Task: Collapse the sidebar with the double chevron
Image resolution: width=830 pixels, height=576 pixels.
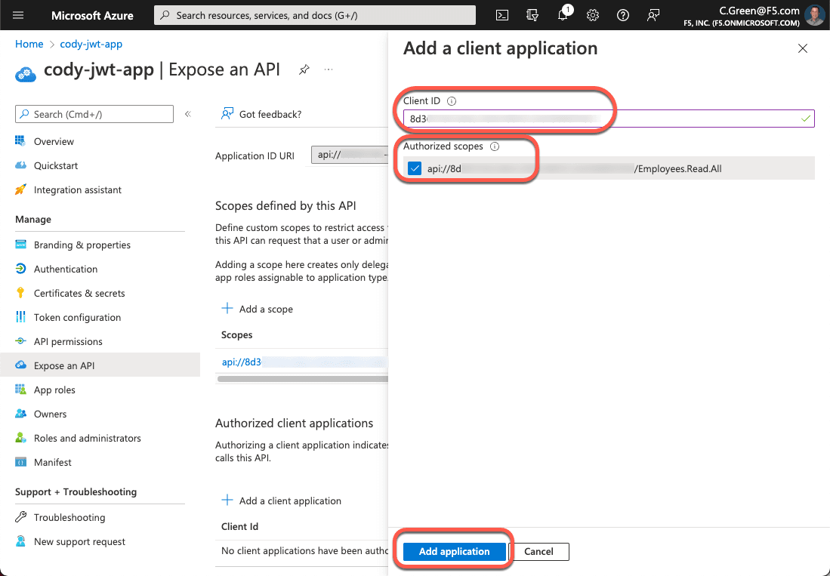Action: (x=187, y=114)
